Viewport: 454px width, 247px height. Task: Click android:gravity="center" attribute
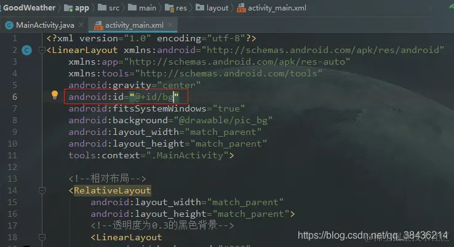(x=134, y=85)
